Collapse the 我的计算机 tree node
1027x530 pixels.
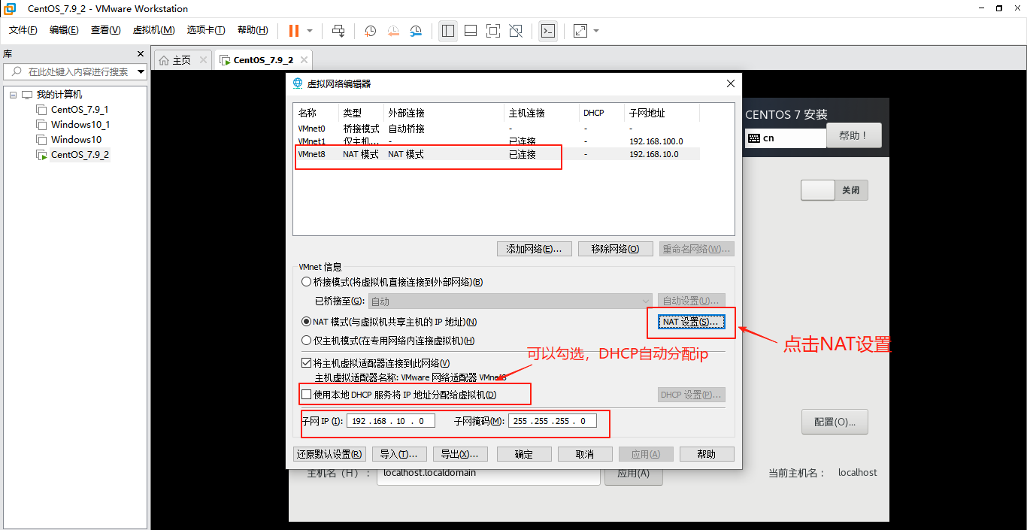coord(13,95)
